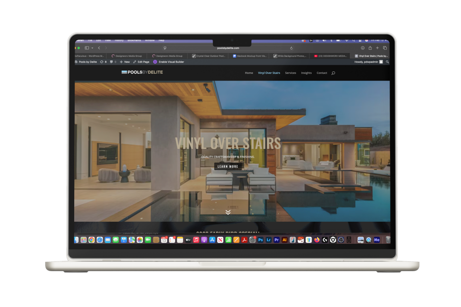Launch Apple Music from the Dock
Screen dimensions: 461x307
point(196,240)
